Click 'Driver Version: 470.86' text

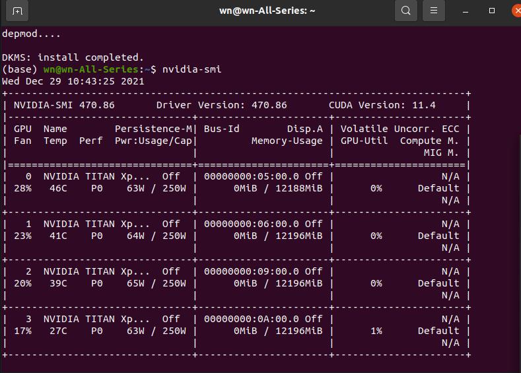click(x=222, y=105)
